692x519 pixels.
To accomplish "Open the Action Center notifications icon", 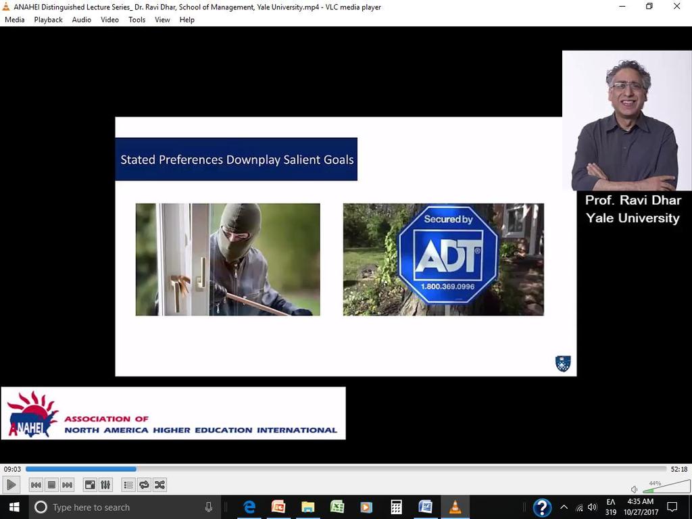I will point(672,507).
